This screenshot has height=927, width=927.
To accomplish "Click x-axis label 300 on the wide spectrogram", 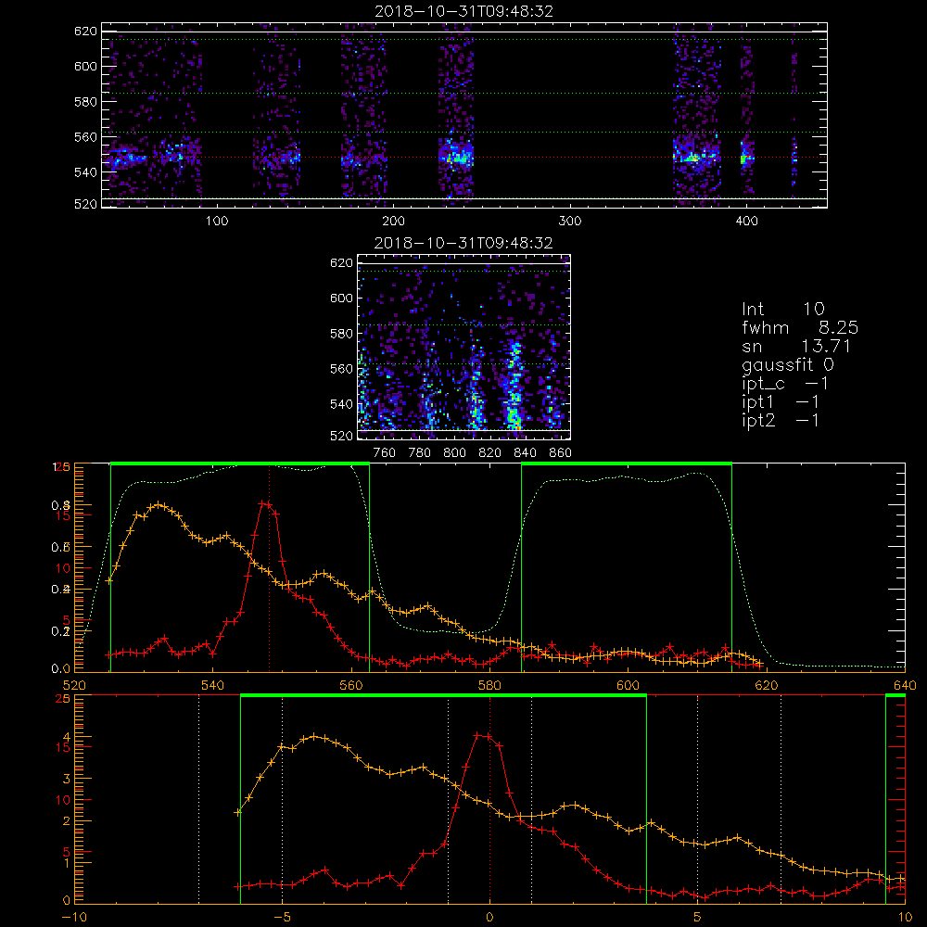I will point(570,222).
